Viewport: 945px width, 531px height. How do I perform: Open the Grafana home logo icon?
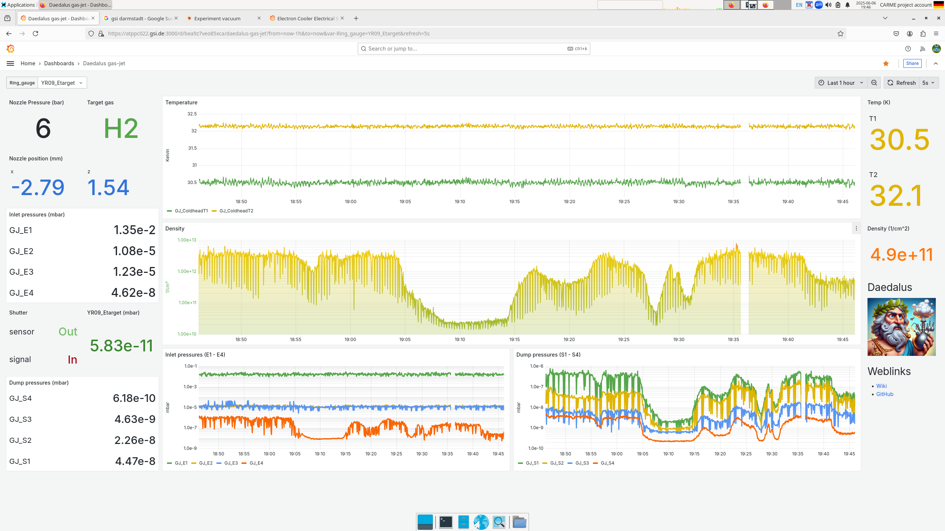point(11,48)
